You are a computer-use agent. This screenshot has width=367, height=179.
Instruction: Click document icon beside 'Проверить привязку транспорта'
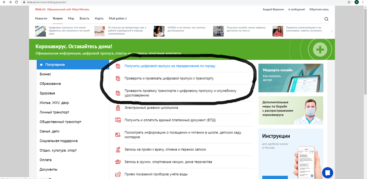click(x=118, y=93)
